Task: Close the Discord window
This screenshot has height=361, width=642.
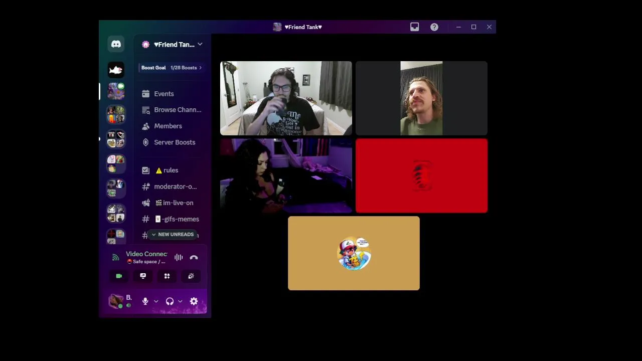Action: point(489,27)
